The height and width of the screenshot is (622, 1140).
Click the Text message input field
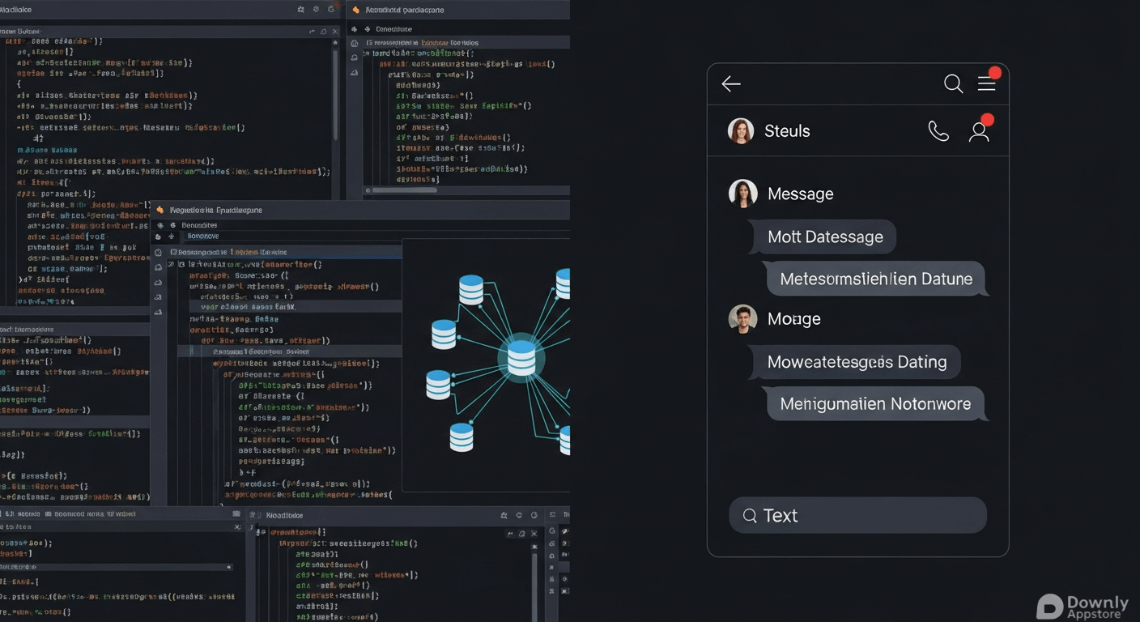coord(857,515)
